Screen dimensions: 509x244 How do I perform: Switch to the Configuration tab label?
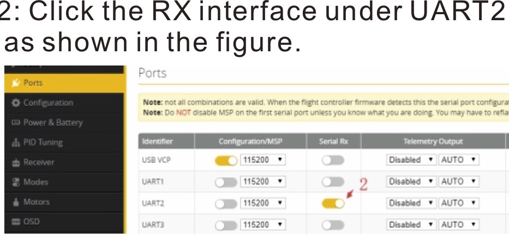click(48, 103)
